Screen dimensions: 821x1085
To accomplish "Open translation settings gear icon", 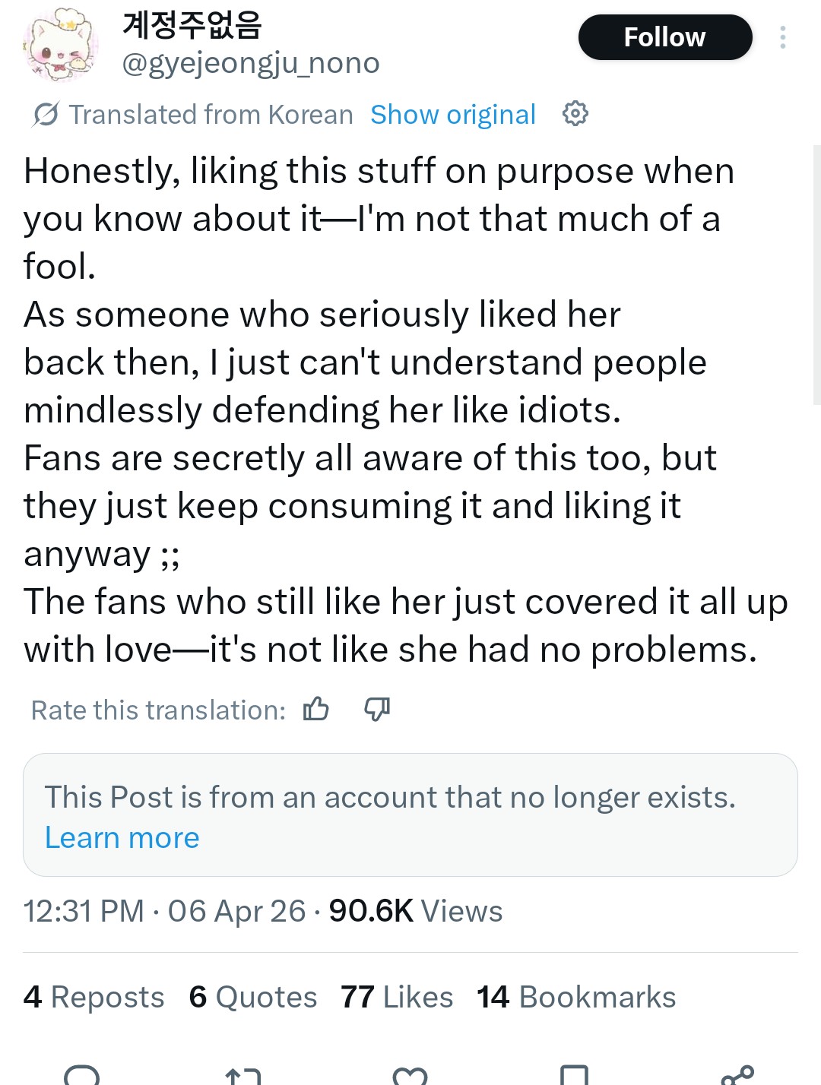I will click(575, 114).
